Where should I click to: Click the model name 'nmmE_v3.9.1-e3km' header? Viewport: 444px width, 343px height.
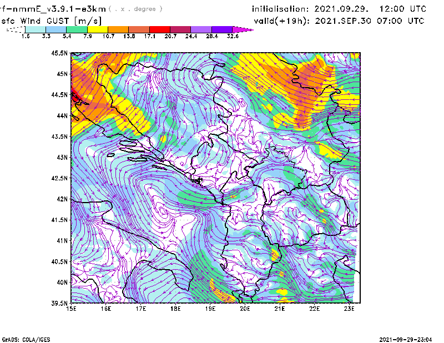pos(59,9)
